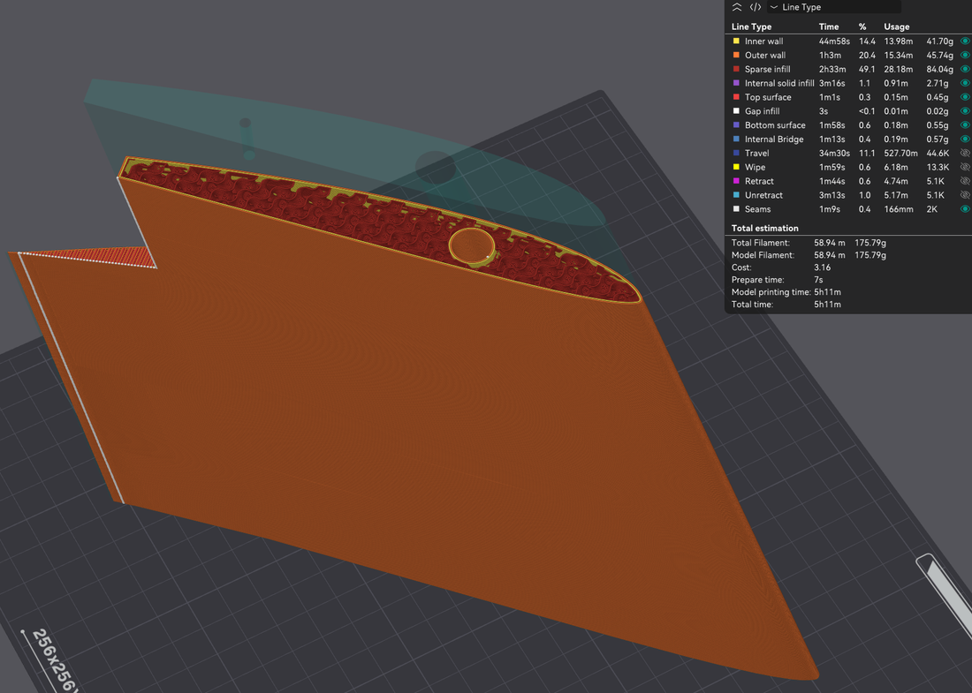Click the "Time" column header
972x693 pixels.
tap(829, 26)
